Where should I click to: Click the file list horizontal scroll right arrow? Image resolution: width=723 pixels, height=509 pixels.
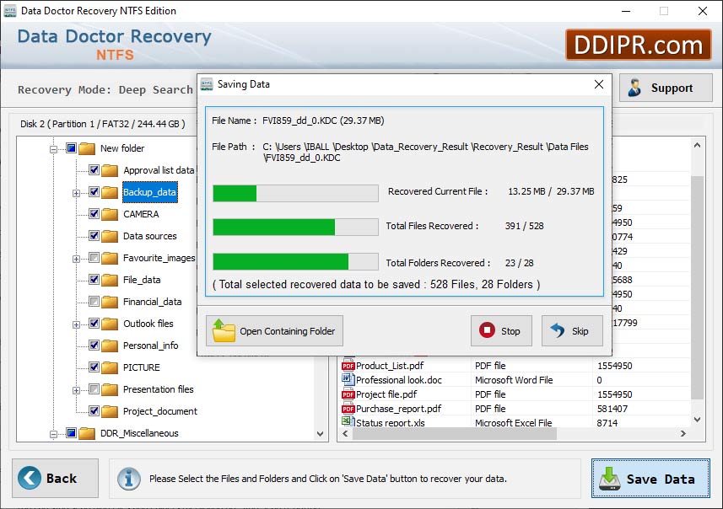[x=683, y=433]
